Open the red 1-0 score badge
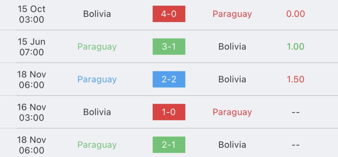 tap(169, 112)
